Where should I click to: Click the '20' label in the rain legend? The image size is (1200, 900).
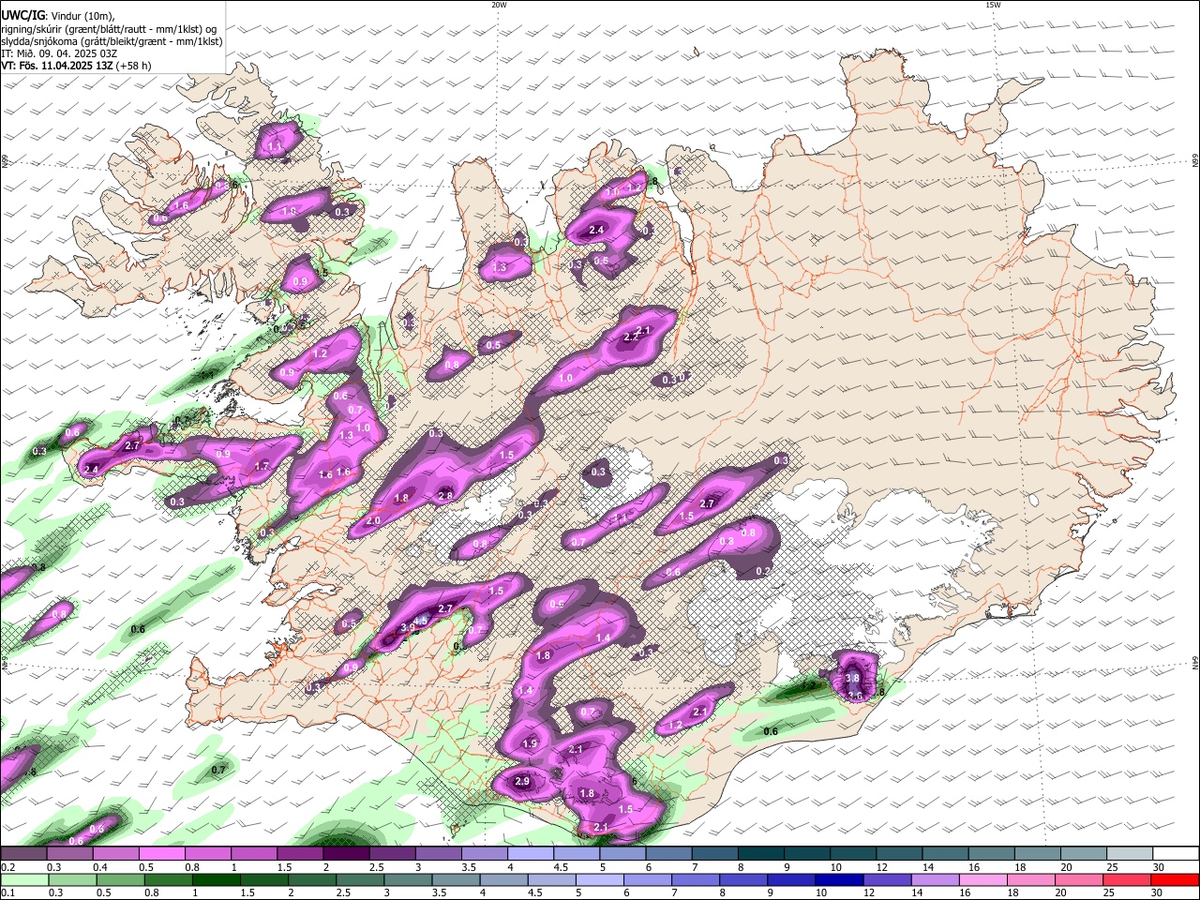pos(1060,893)
